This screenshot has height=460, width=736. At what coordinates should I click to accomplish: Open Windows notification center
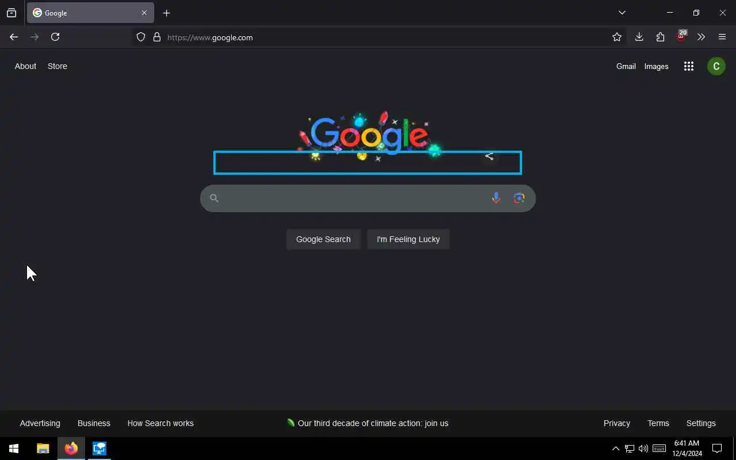717,448
